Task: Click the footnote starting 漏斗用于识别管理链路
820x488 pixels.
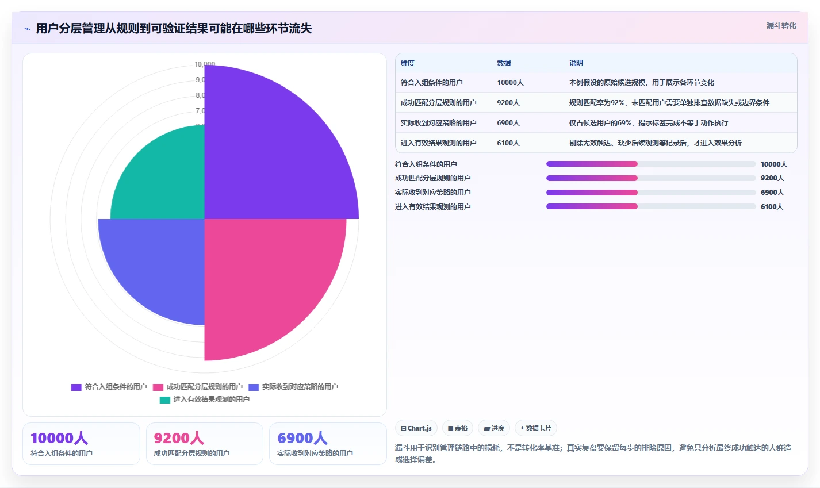Action: (593, 454)
